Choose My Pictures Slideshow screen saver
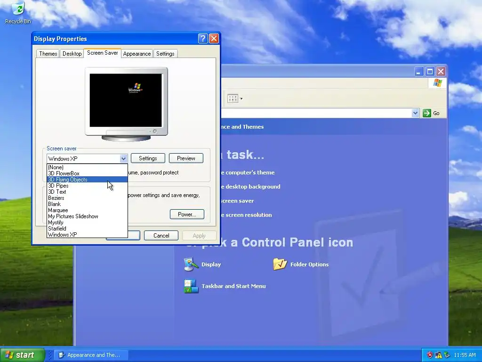The image size is (482, 362). [x=87, y=216]
